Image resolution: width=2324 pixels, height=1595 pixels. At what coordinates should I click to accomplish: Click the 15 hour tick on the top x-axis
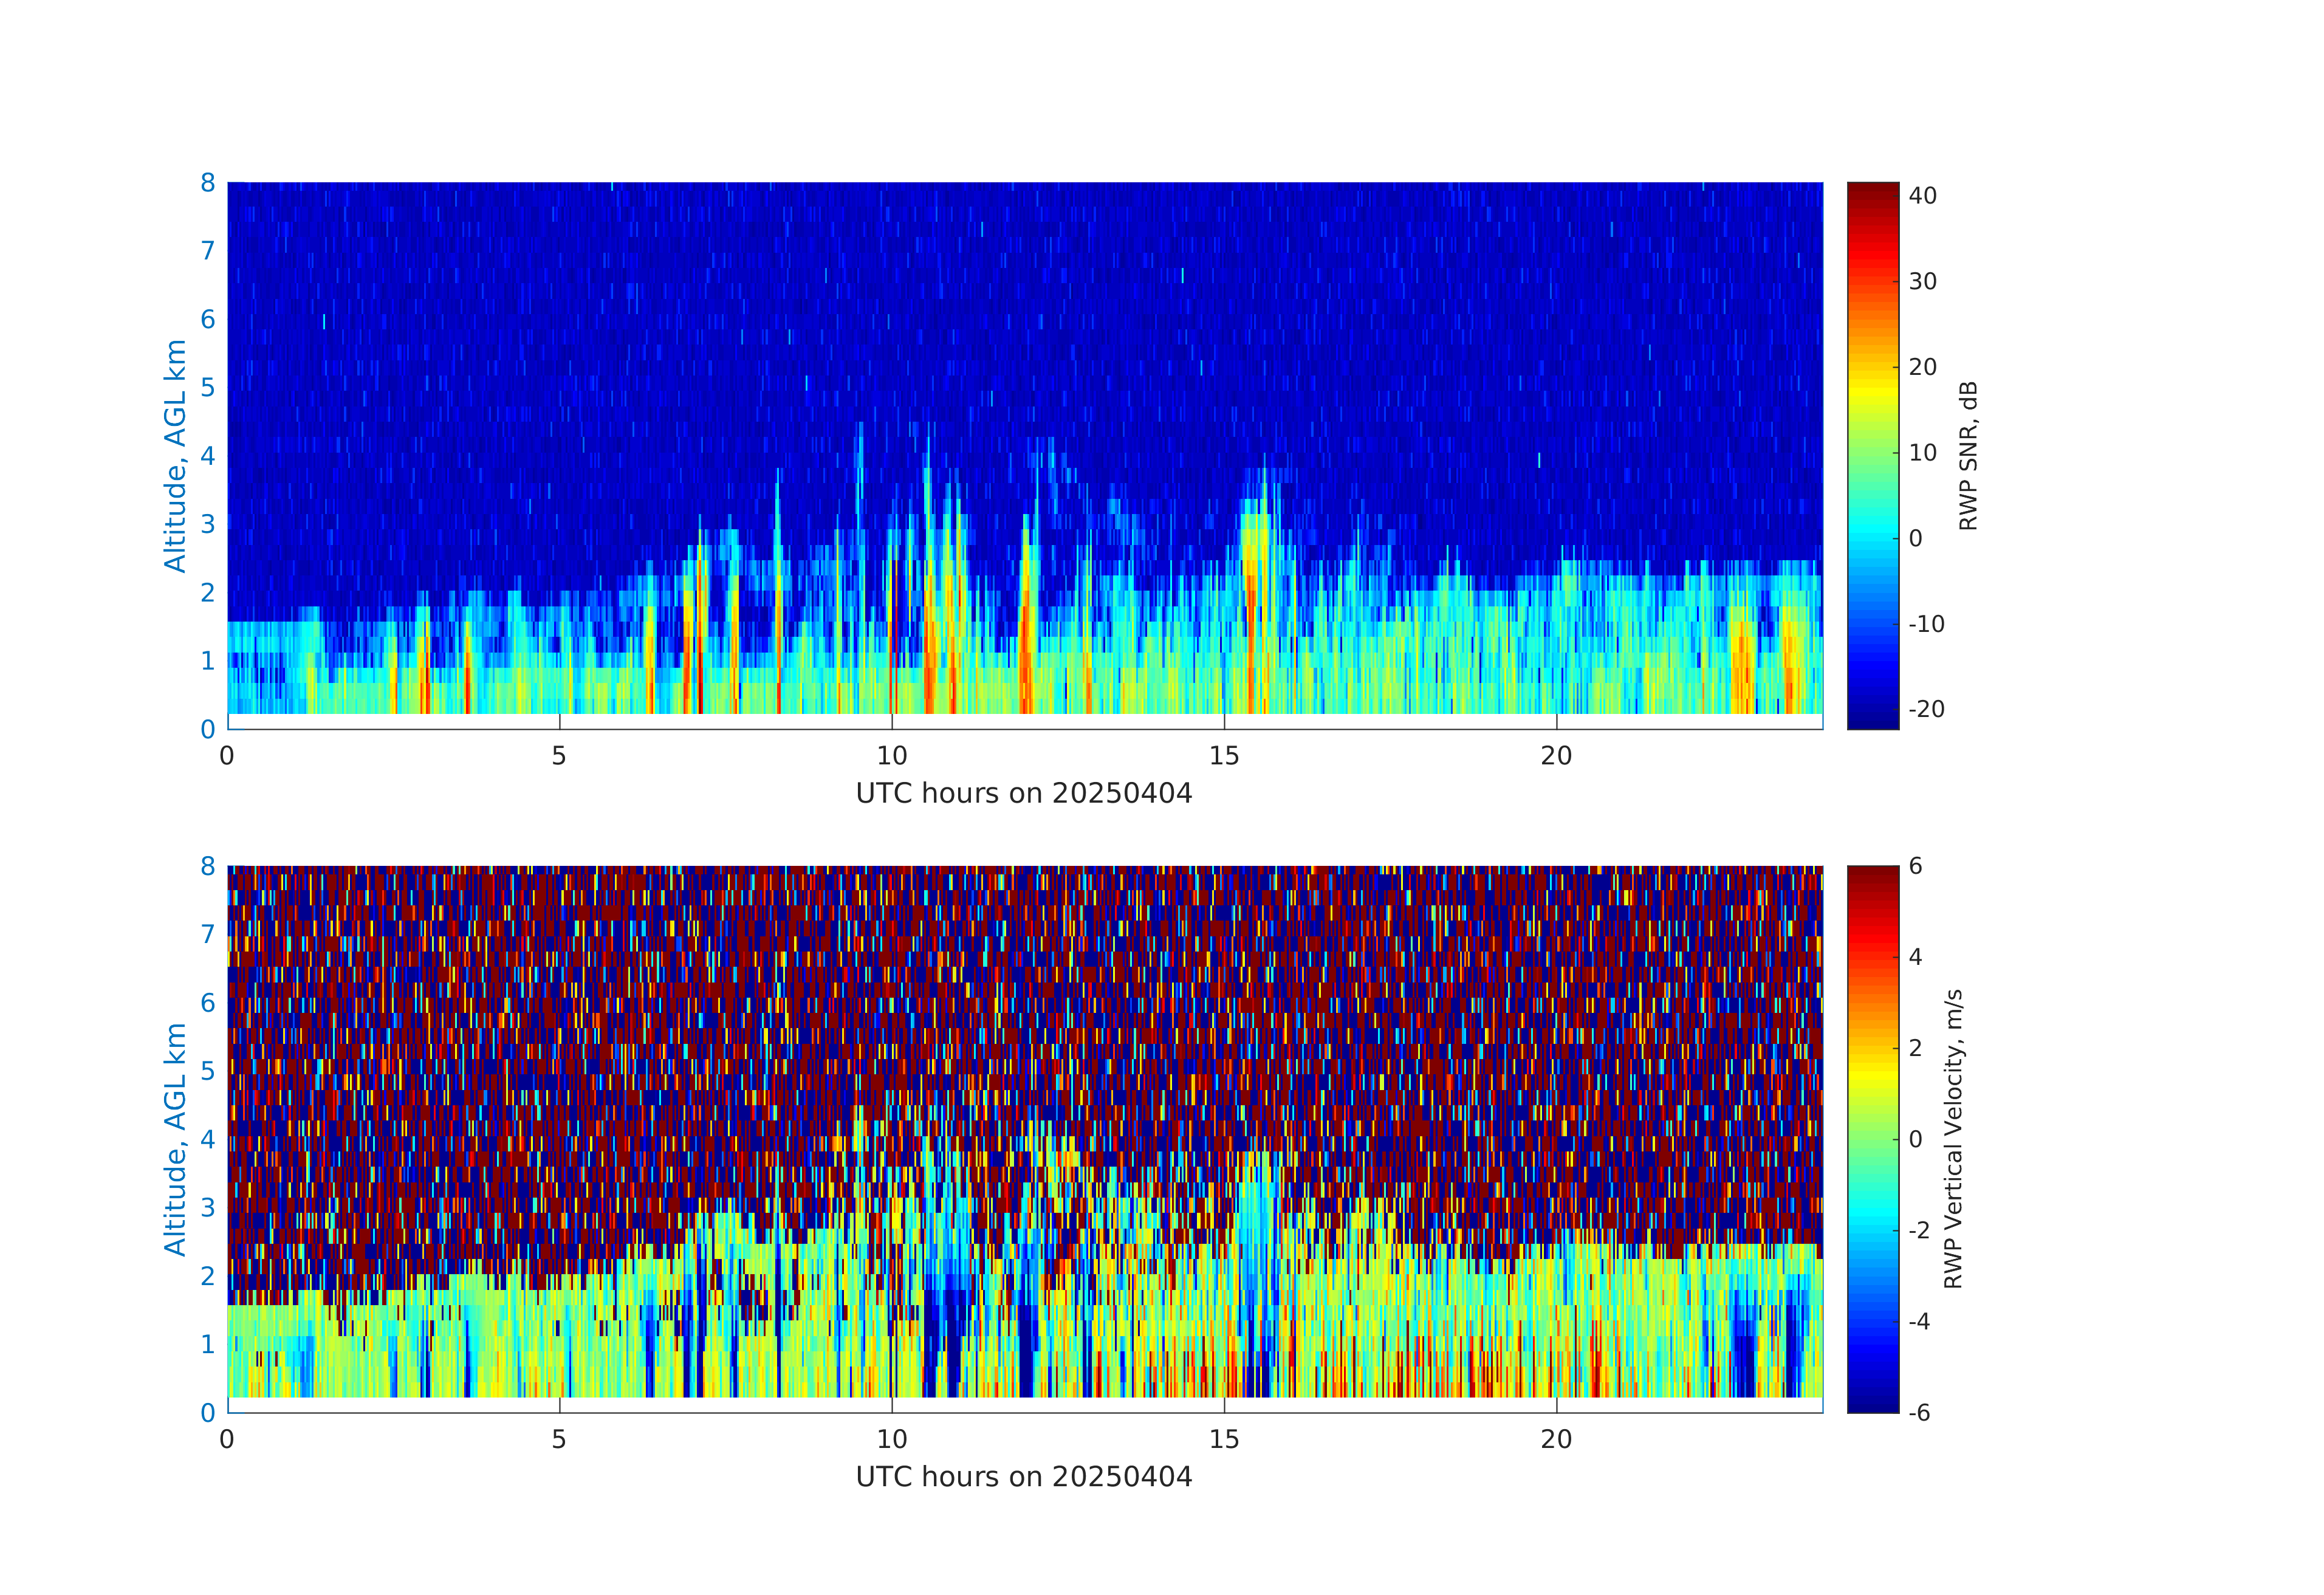(1224, 756)
